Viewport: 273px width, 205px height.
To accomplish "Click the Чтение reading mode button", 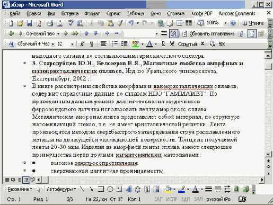I will tap(253, 23).
